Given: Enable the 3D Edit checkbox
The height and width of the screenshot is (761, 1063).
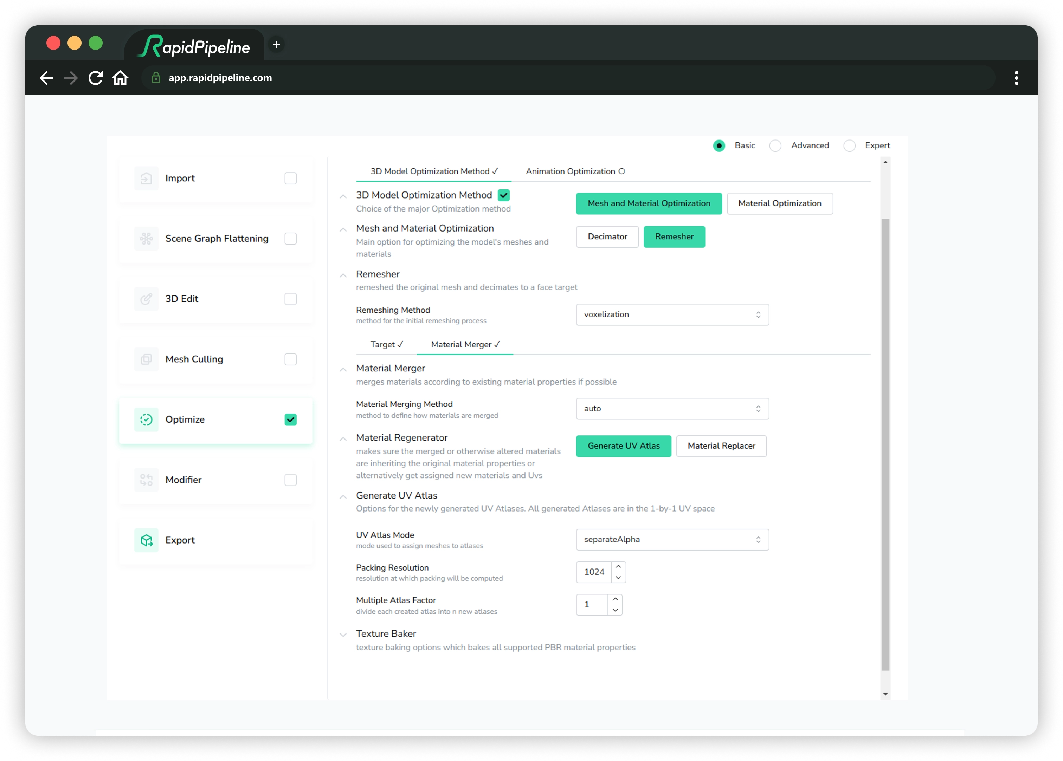Looking at the screenshot, I should coord(291,299).
